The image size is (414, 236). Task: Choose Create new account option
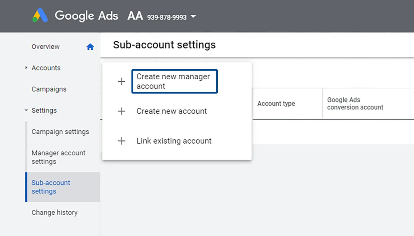coord(172,111)
